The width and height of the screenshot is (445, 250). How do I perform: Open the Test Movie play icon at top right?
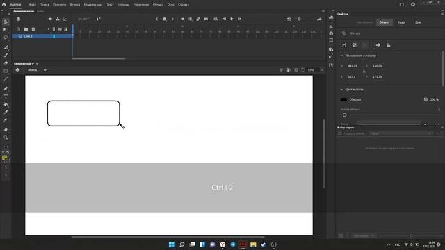coord(413,5)
